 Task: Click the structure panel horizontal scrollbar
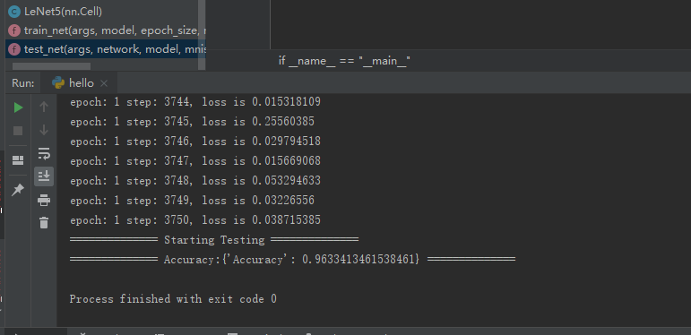point(52,66)
